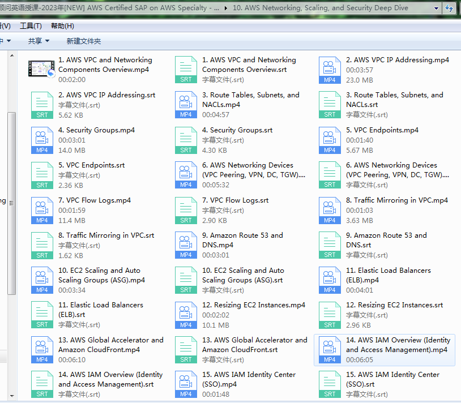461x403 pixels.
Task: Click breadcrumb '10. AWS Networking, Scaling, and Security Deep Dive'
Action: point(320,8)
